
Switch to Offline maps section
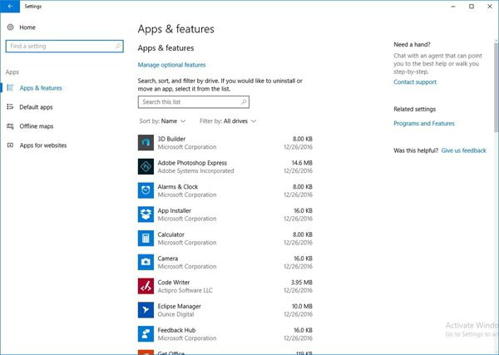[x=36, y=126]
